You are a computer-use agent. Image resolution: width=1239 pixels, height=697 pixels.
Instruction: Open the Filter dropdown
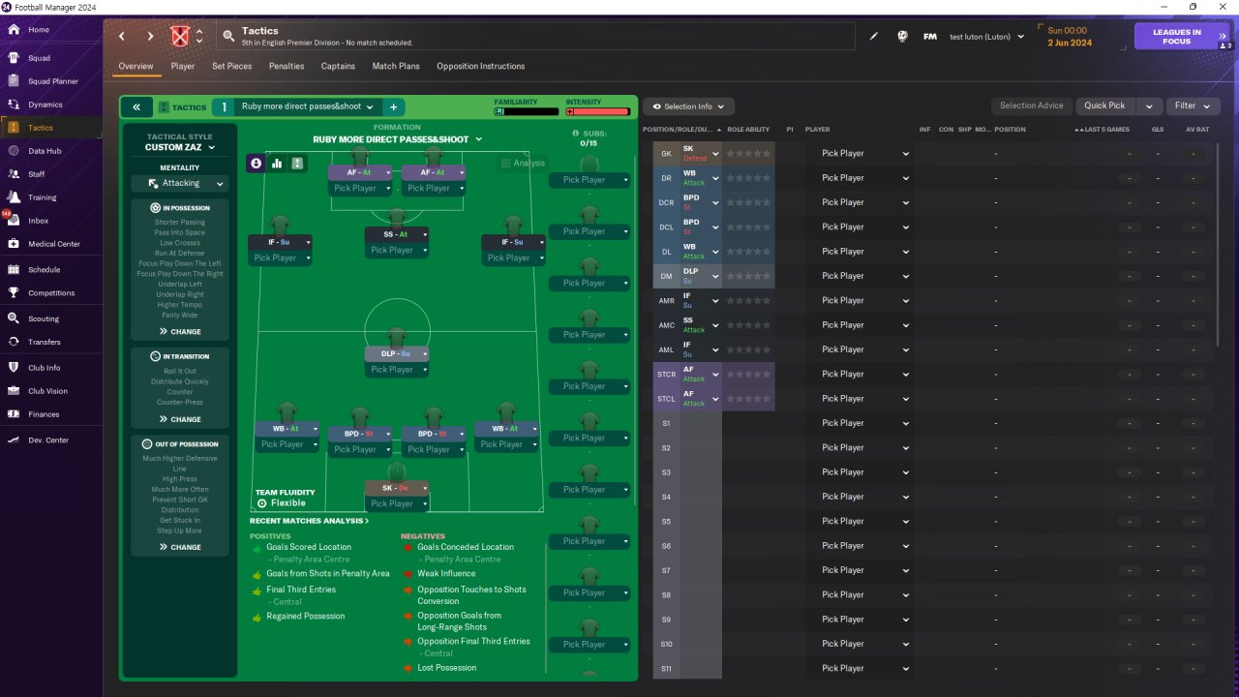1193,106
